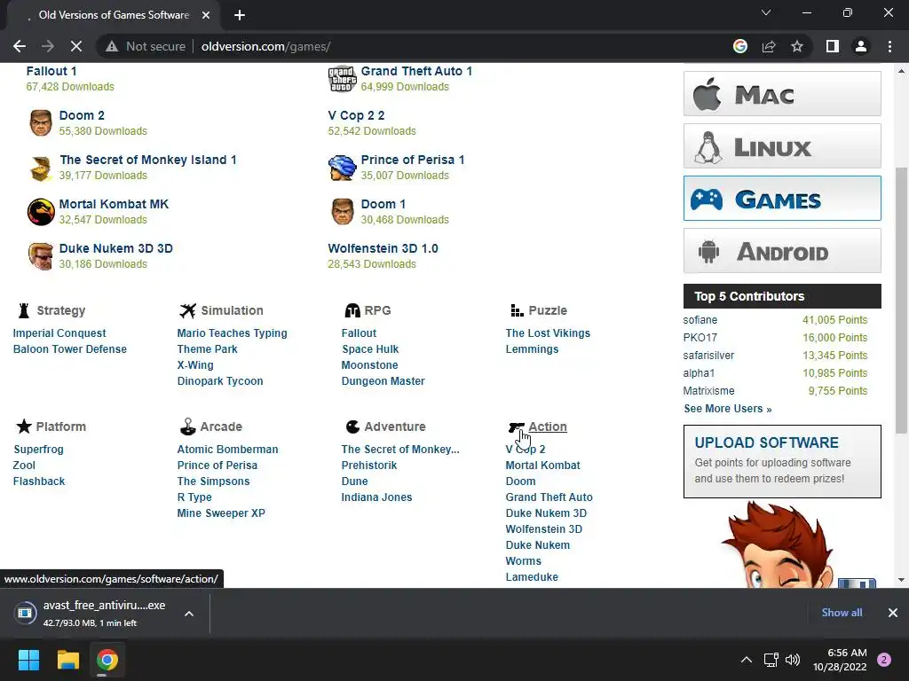Open the Chrome profile menu
The image size is (909, 681).
[x=861, y=46]
